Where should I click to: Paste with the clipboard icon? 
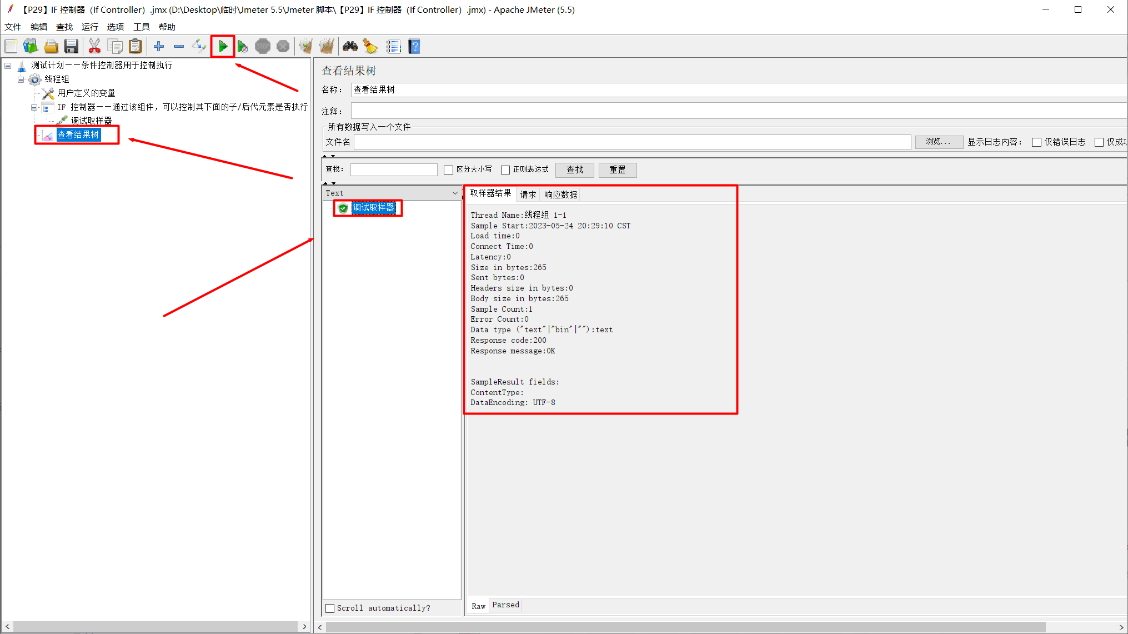pyautogui.click(x=135, y=47)
